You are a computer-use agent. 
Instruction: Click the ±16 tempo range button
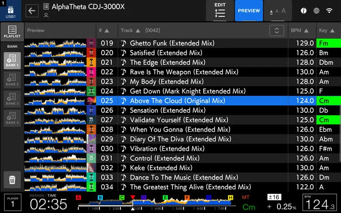click(274, 197)
